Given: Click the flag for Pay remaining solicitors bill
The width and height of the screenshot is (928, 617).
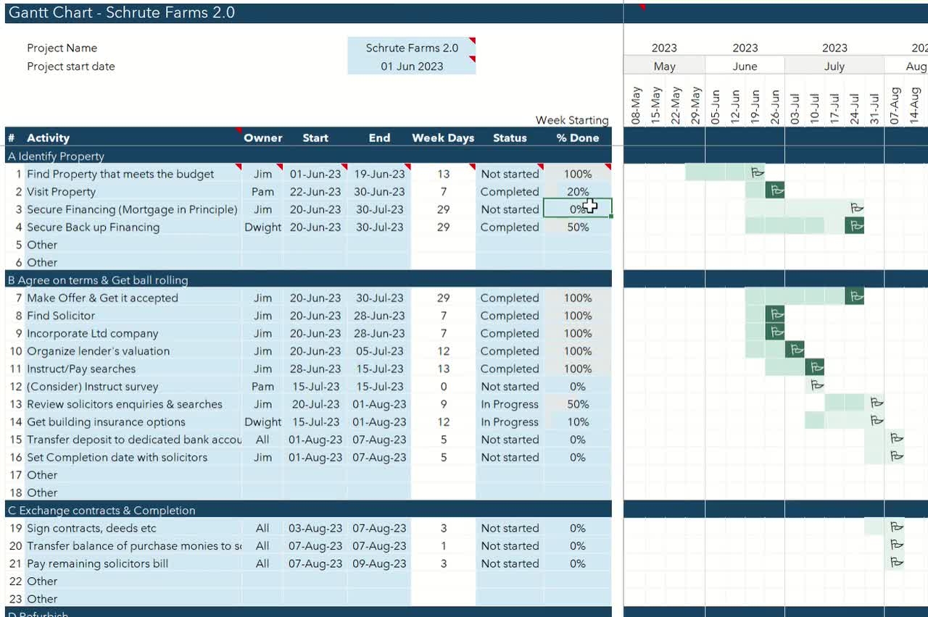Looking at the screenshot, I should point(896,563).
